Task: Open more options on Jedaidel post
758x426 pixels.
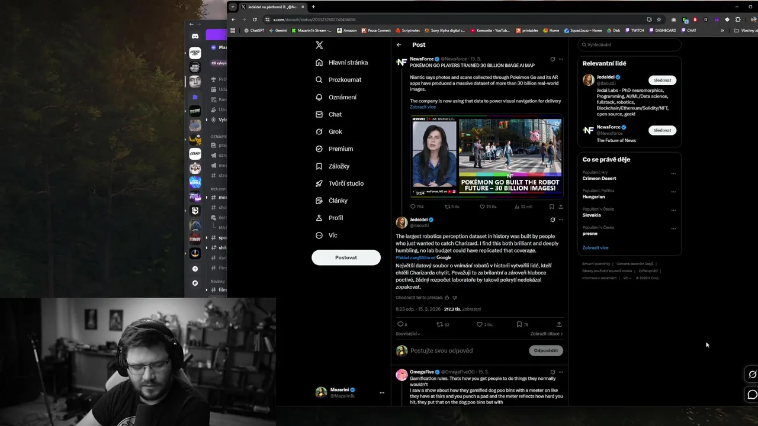Action: 561,220
